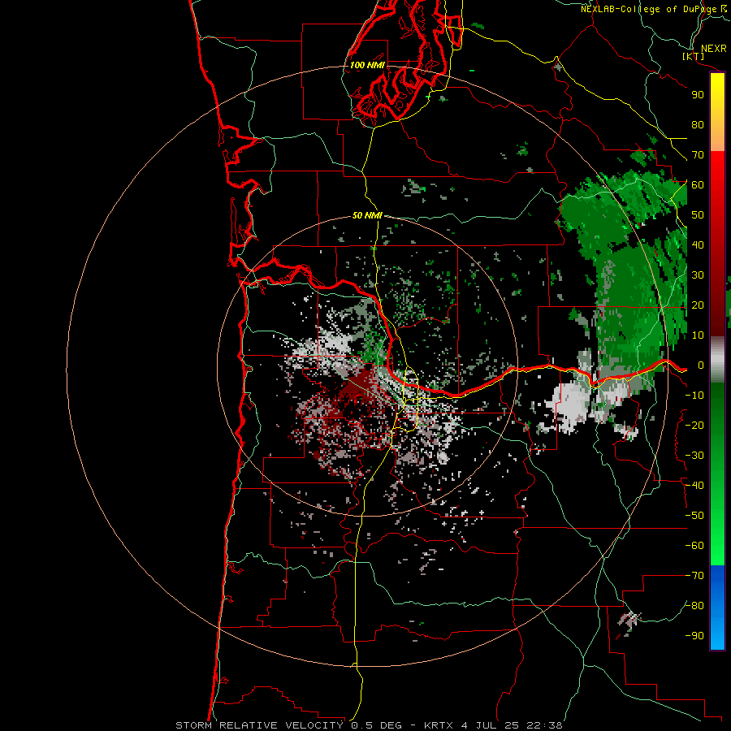
Task: Click the -90 value on the velocity scale
Action: (x=694, y=636)
